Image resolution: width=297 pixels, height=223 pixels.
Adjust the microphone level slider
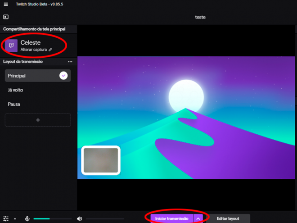(53, 218)
